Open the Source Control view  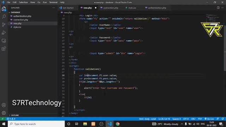(x=4, y=25)
